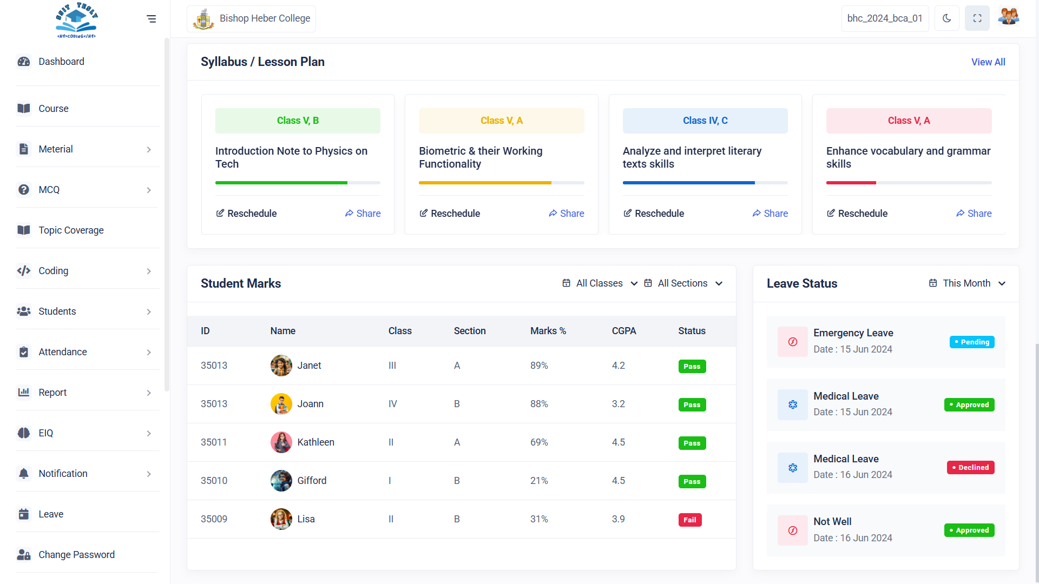This screenshot has height=584, width=1039.
Task: Toggle dark mode moon icon
Action: point(946,18)
